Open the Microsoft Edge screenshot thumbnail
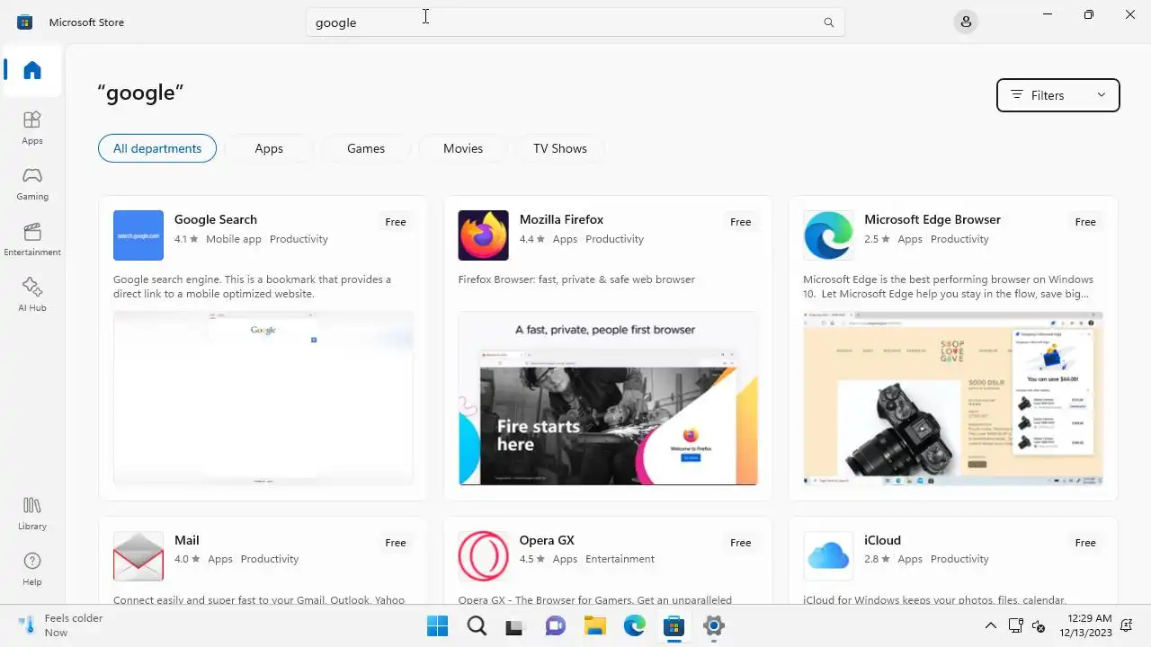This screenshot has width=1151, height=647. pyautogui.click(x=953, y=398)
